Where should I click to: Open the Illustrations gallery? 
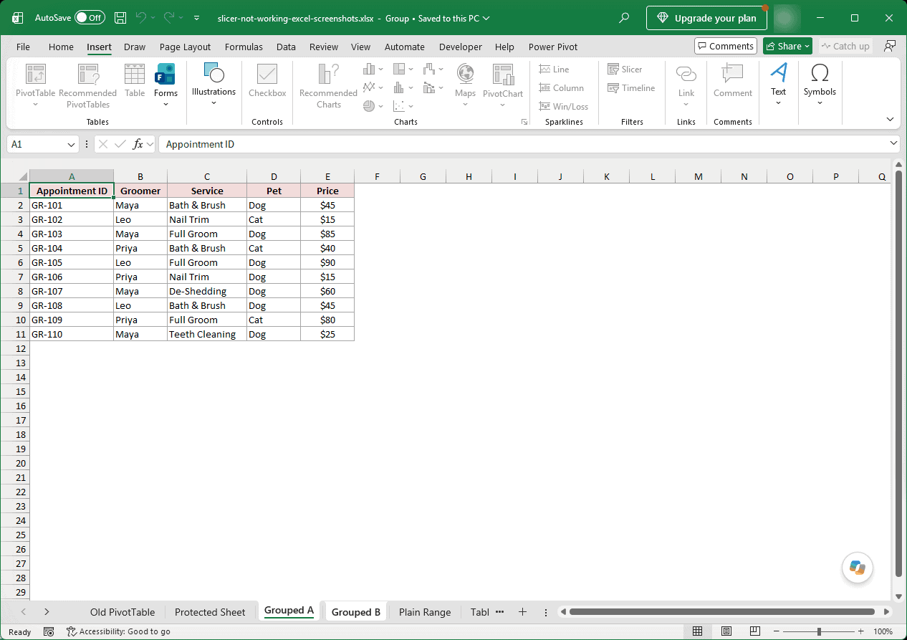[213, 85]
